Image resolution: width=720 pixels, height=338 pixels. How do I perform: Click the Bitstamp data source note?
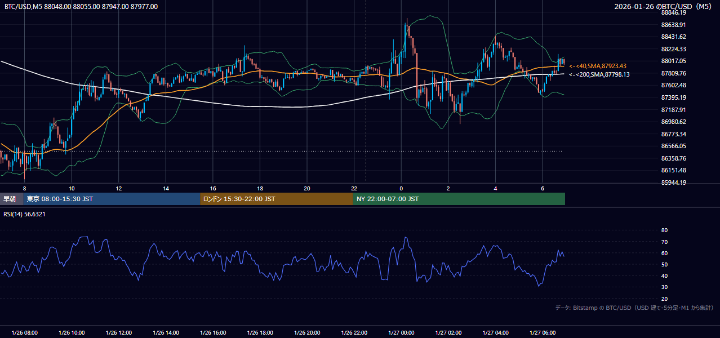tap(634, 308)
